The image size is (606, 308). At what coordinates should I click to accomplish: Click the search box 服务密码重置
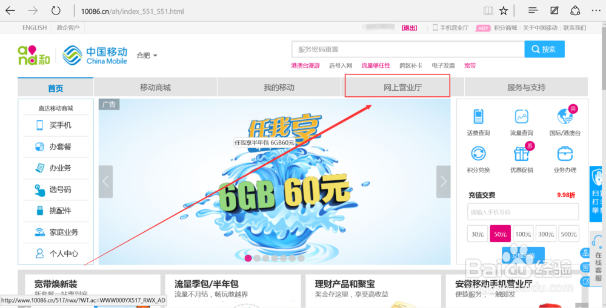point(408,49)
